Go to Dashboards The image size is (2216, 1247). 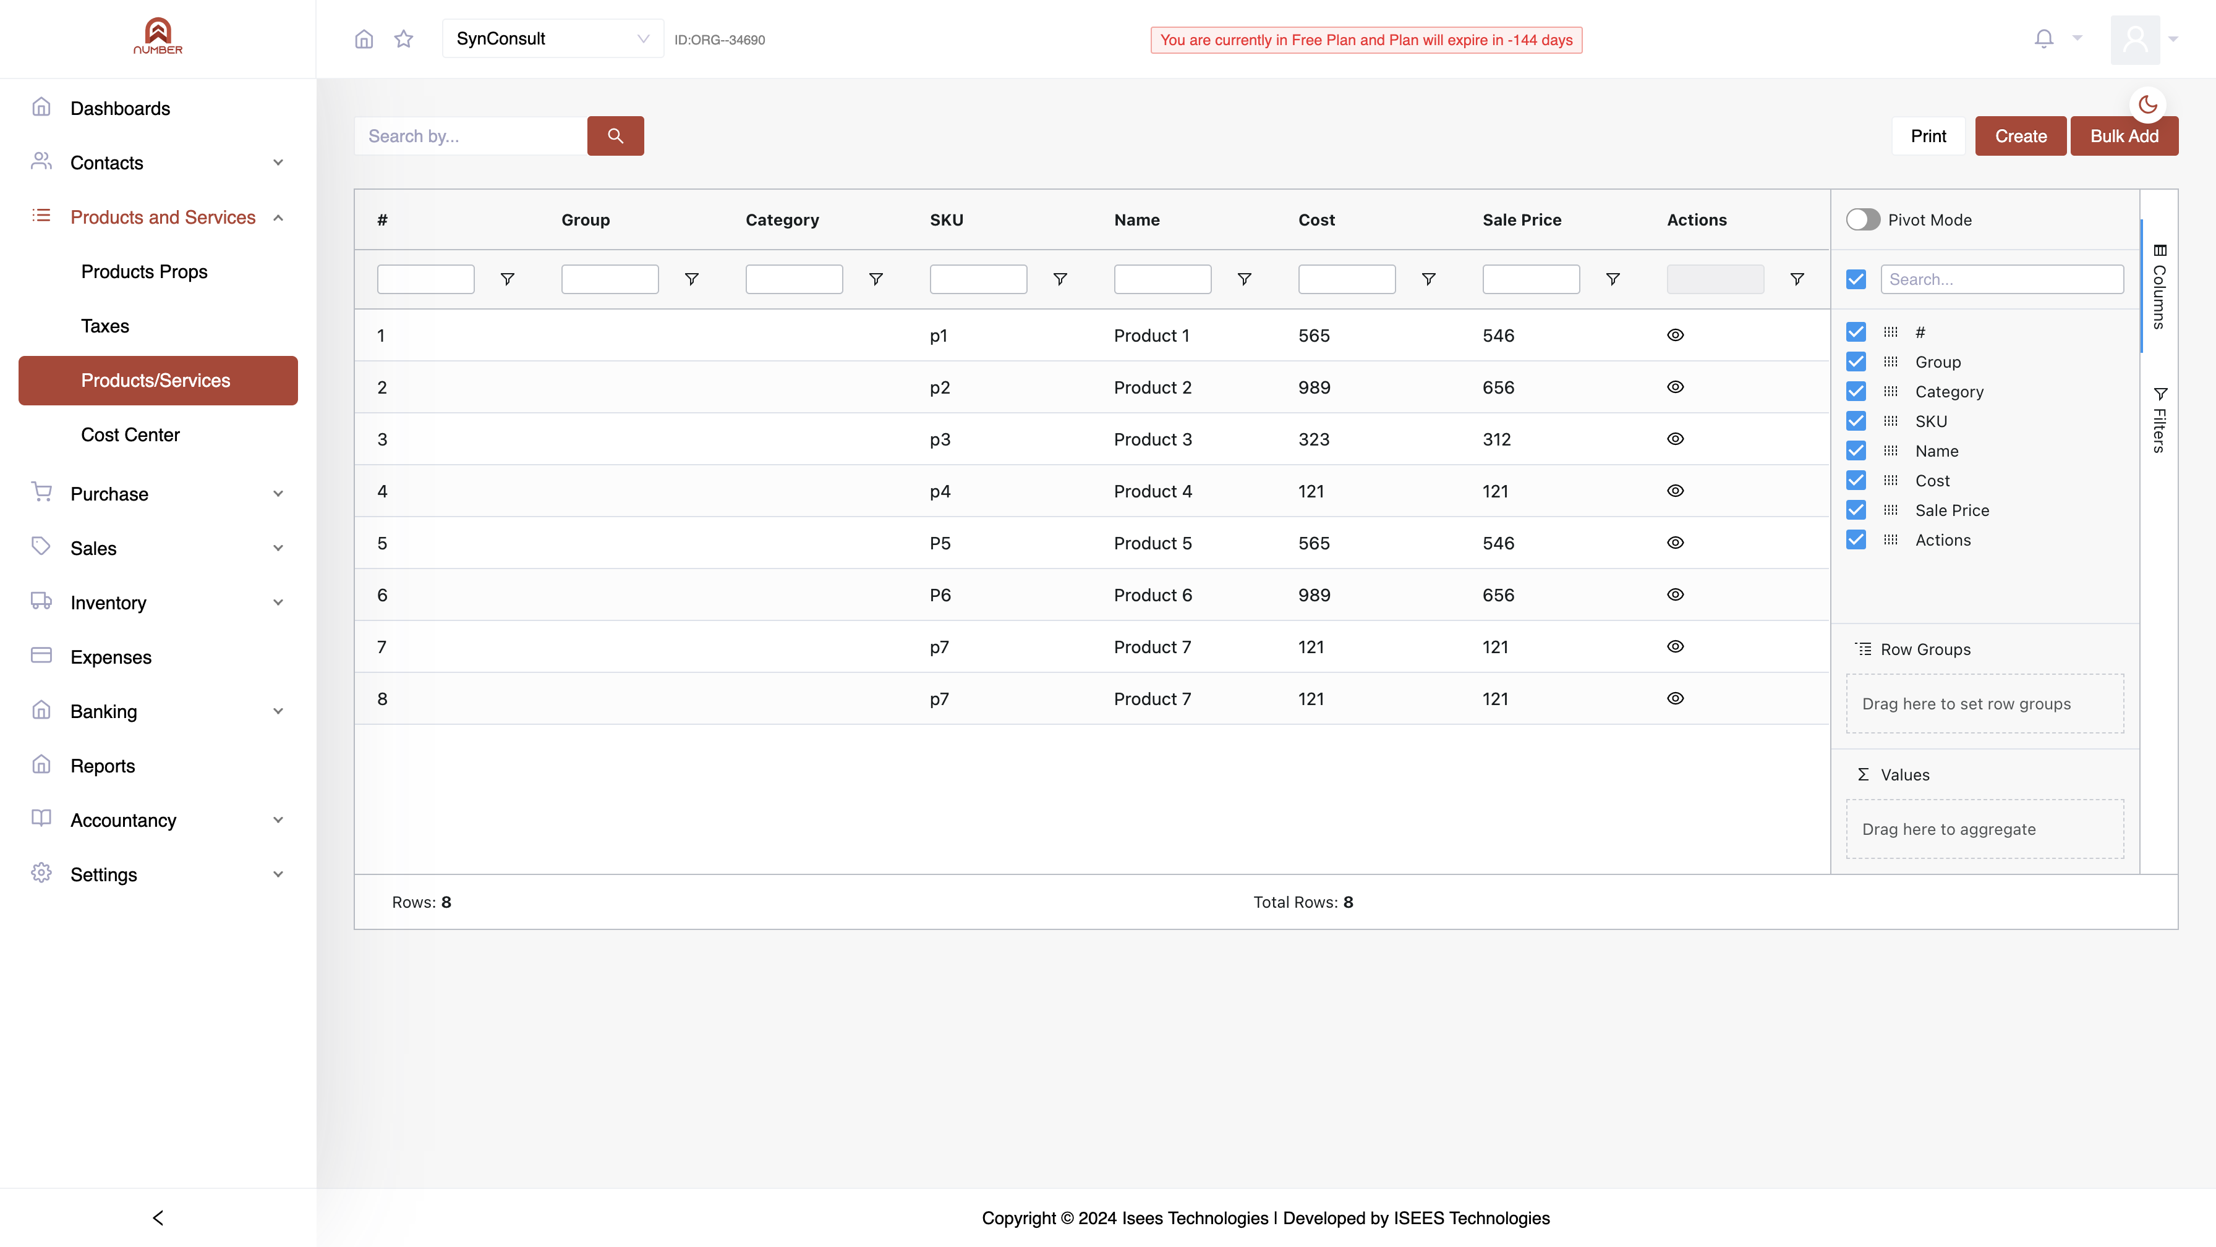pos(158,108)
